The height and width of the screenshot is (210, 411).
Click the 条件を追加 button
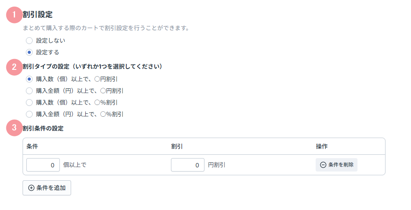coord(47,188)
